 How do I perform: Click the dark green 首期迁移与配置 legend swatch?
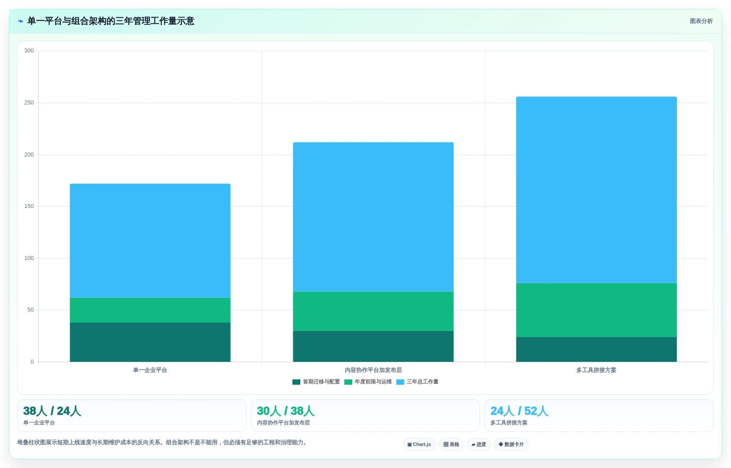296,382
